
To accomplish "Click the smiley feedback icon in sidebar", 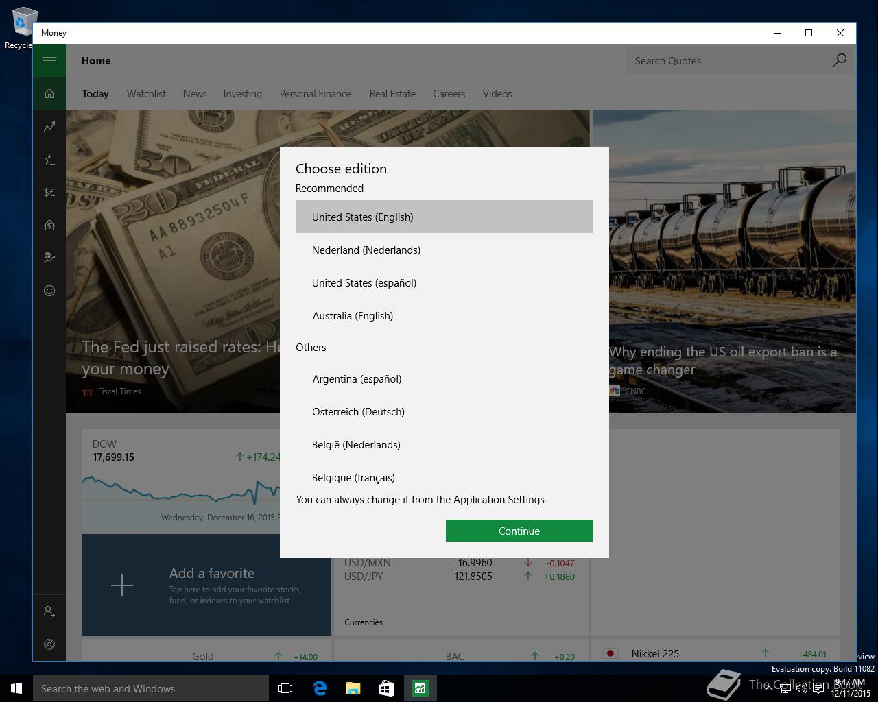I will [x=49, y=291].
